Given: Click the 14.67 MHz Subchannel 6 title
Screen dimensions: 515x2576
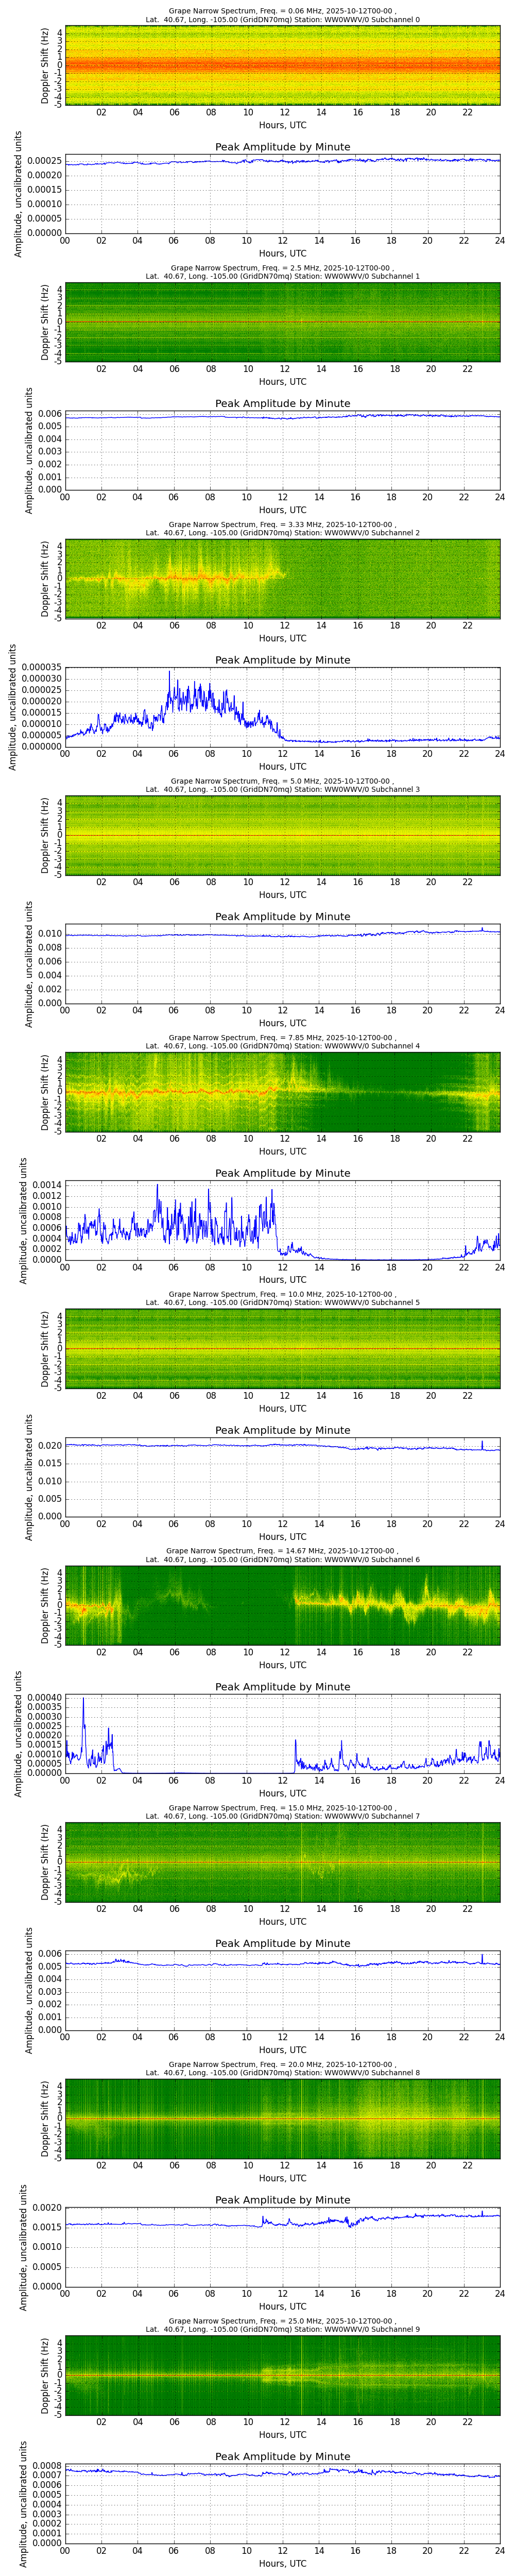Looking at the screenshot, I should coord(282,1555).
